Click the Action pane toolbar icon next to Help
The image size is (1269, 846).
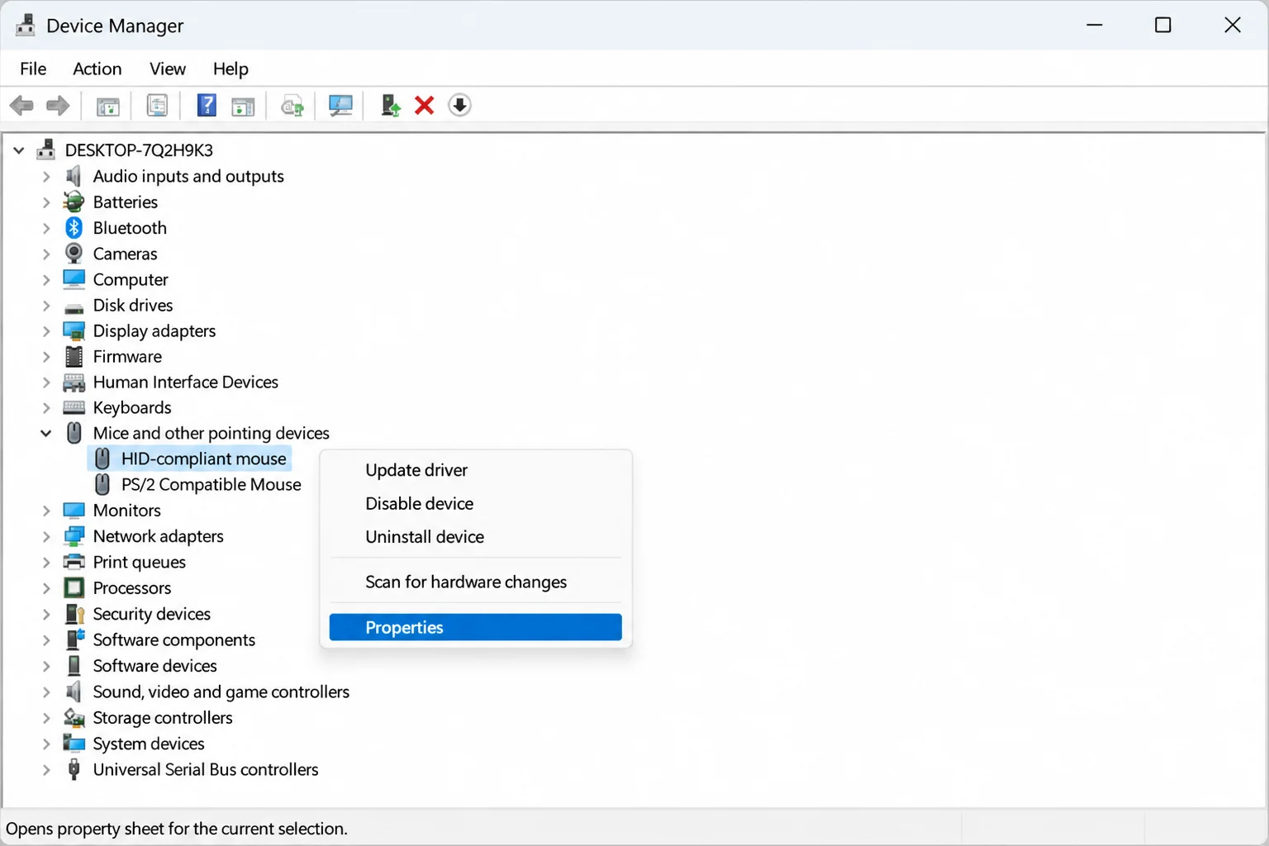pyautogui.click(x=243, y=106)
